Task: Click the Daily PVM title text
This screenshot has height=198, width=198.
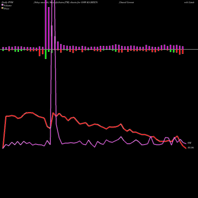Action: coord(8,2)
